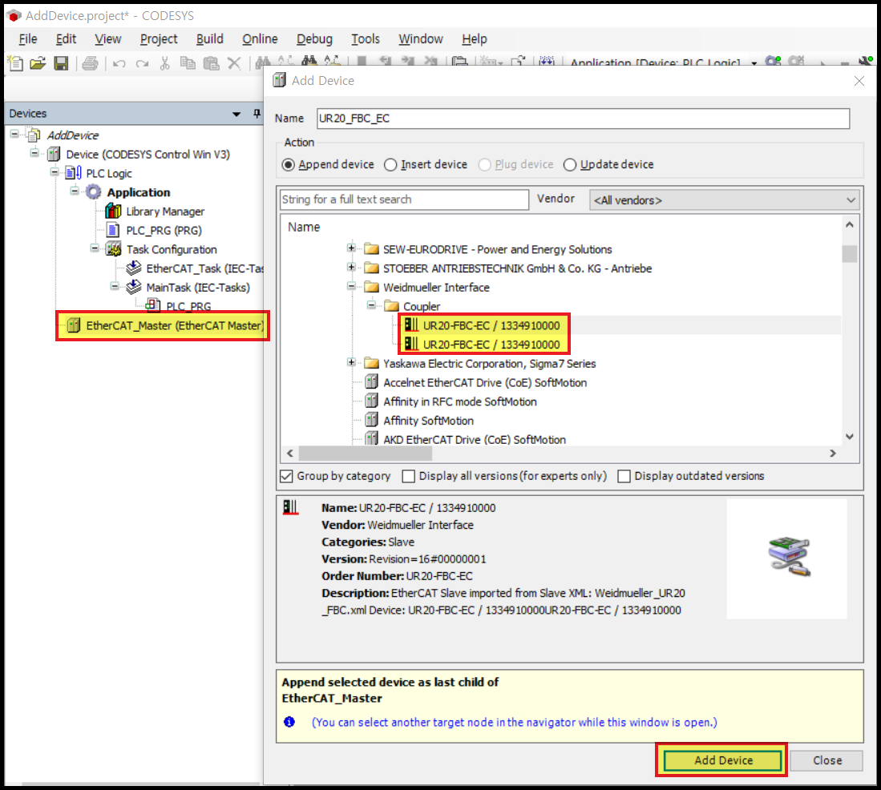
Task: Open the Vendor dropdown list
Action: 724,200
